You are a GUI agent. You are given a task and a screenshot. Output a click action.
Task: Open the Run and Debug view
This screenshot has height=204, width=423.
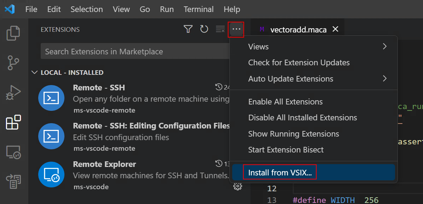(13, 93)
